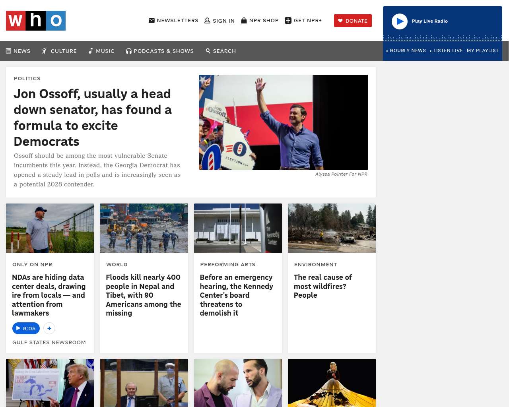509x407 pixels.
Task: Open the two bearded men photo story
Action: tap(238, 383)
